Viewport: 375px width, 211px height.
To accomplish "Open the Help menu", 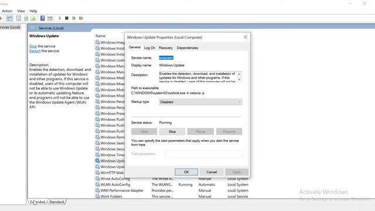I will (x=33, y=11).
